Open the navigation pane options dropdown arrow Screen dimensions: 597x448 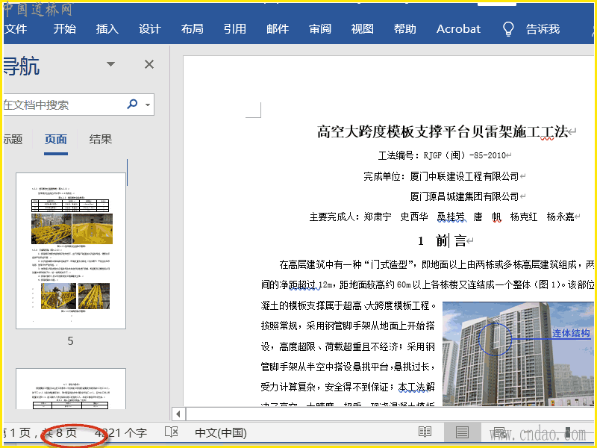(111, 64)
